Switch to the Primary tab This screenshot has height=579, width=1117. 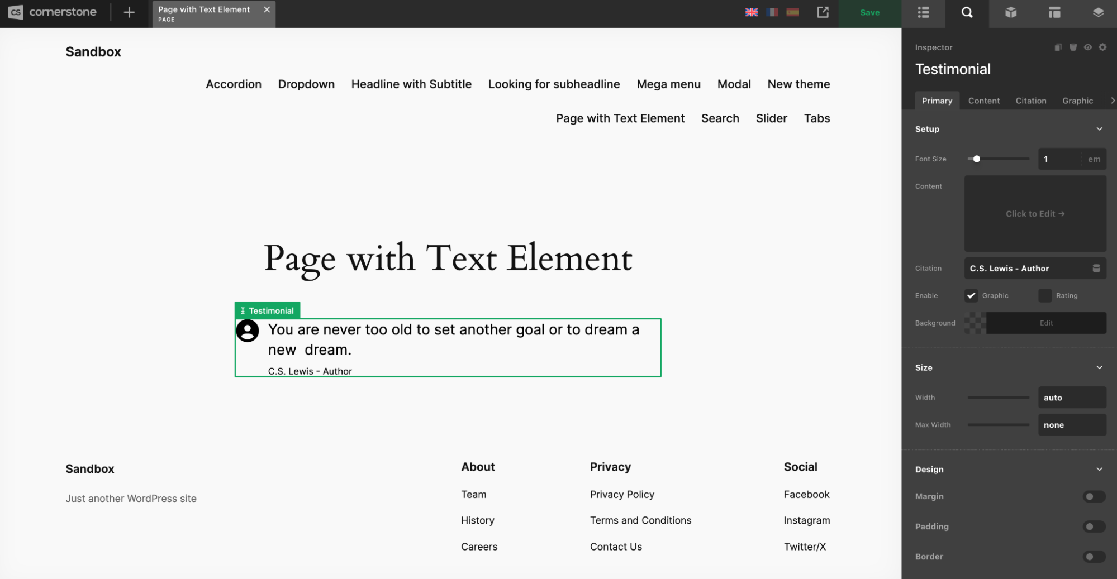tap(937, 101)
